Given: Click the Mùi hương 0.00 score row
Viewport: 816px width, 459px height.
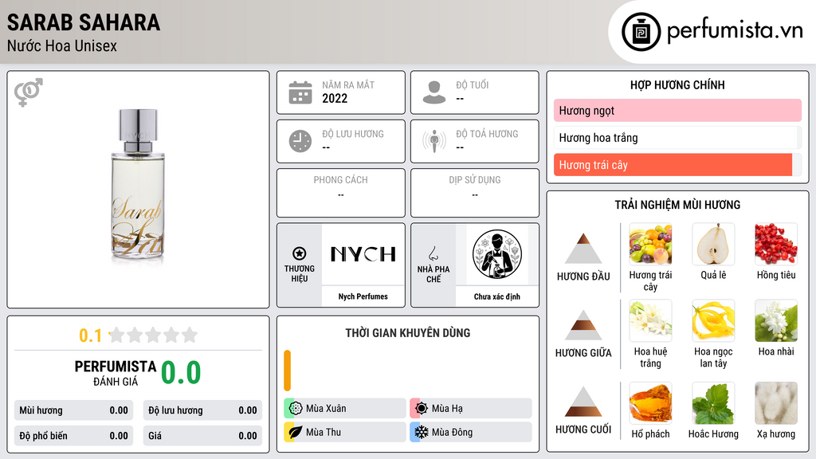Looking at the screenshot, I should (x=74, y=410).
